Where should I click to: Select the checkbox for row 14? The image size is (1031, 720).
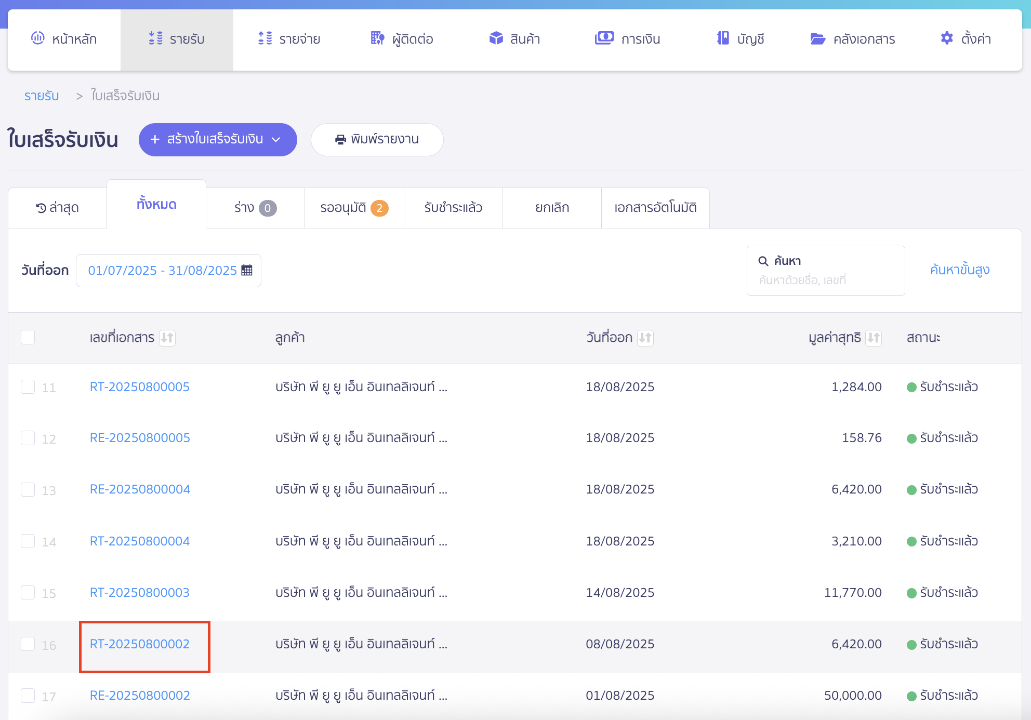[28, 541]
